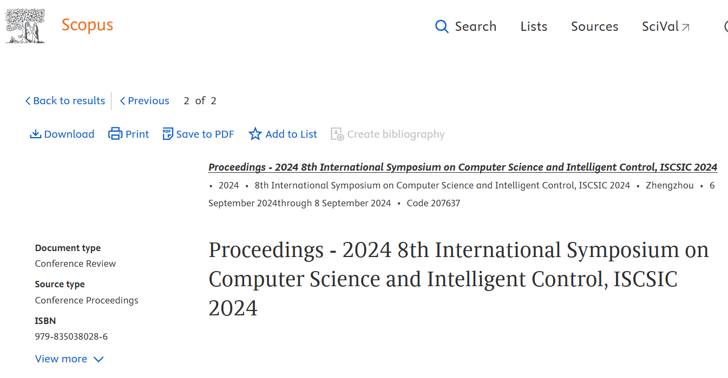Open SciVal from the top navigation
728x378 pixels.
coord(660,26)
